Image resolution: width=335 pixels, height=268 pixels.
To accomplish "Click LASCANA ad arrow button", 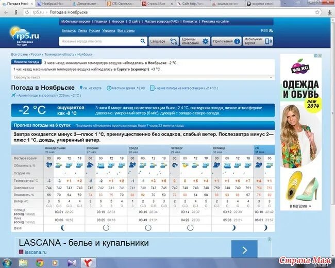I will pos(244,249).
